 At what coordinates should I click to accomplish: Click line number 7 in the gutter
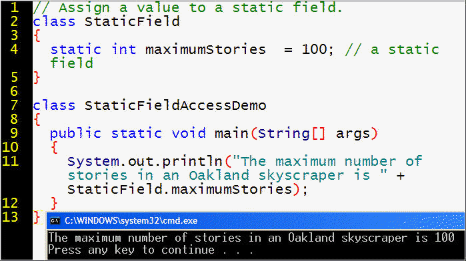click(14, 105)
